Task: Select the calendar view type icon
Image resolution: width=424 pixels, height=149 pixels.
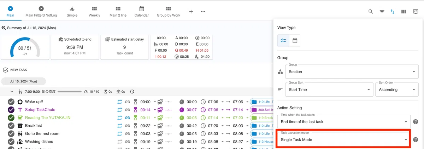Action: pos(295,41)
